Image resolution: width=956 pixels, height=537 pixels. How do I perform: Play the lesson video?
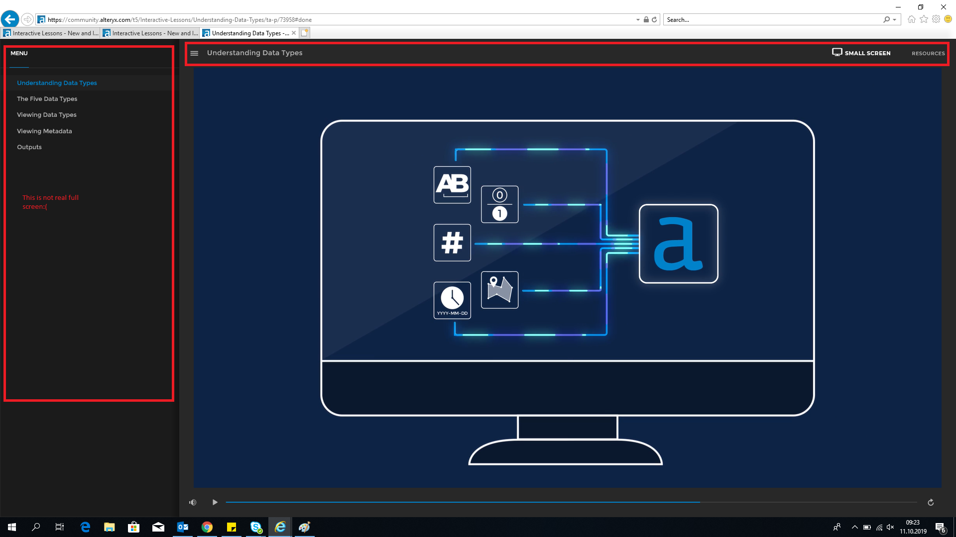point(215,502)
